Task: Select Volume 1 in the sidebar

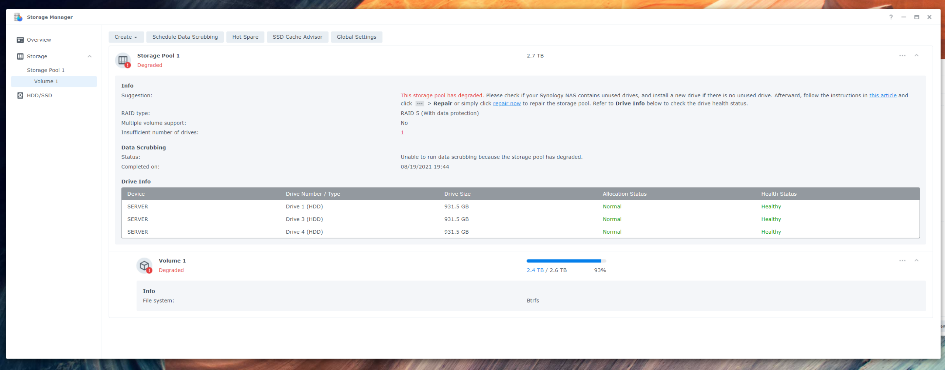Action: click(x=46, y=81)
